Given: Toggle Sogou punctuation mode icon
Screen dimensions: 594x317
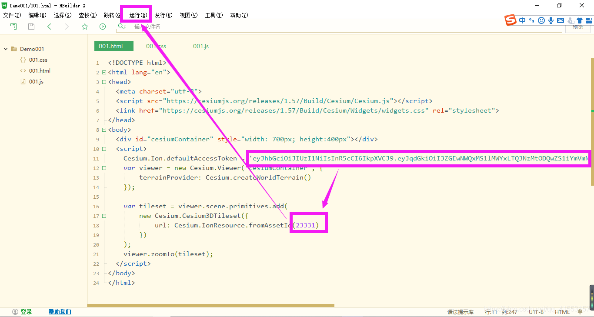Looking at the screenshot, I should [531, 20].
